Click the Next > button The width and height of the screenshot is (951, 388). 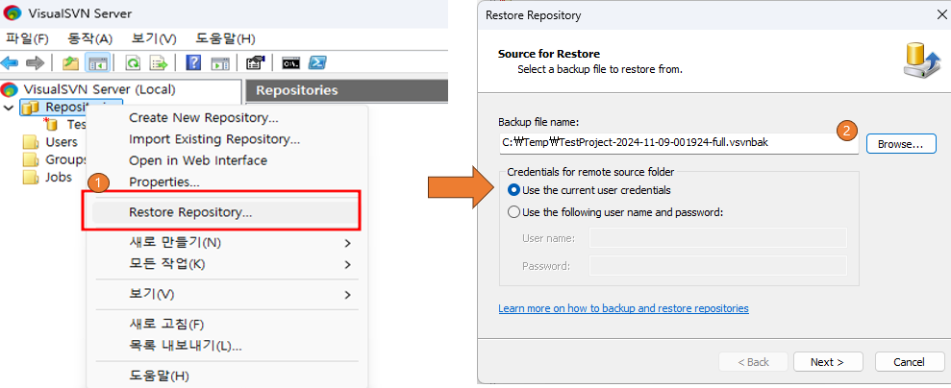tap(827, 362)
